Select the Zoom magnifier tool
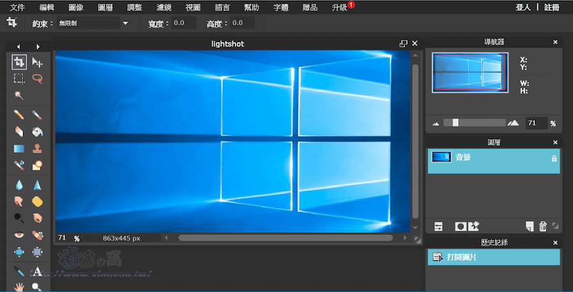This screenshot has width=573, height=292. 38,287
